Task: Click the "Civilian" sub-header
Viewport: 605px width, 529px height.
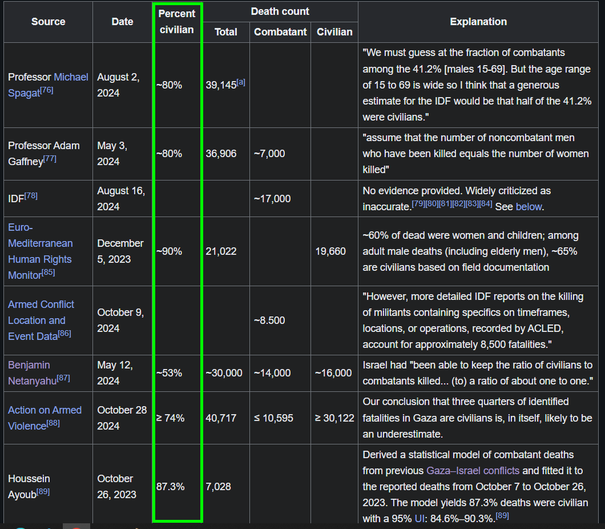Action: click(x=334, y=32)
